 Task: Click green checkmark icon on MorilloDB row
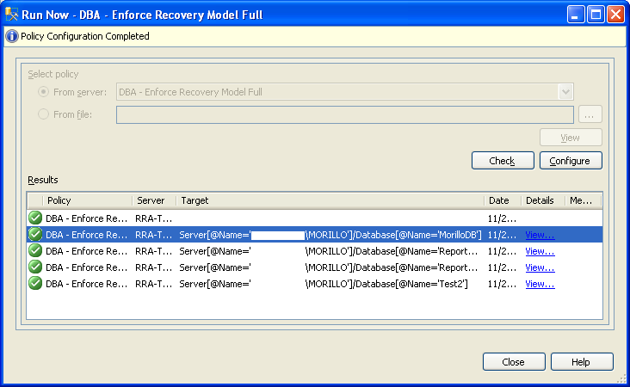click(35, 235)
